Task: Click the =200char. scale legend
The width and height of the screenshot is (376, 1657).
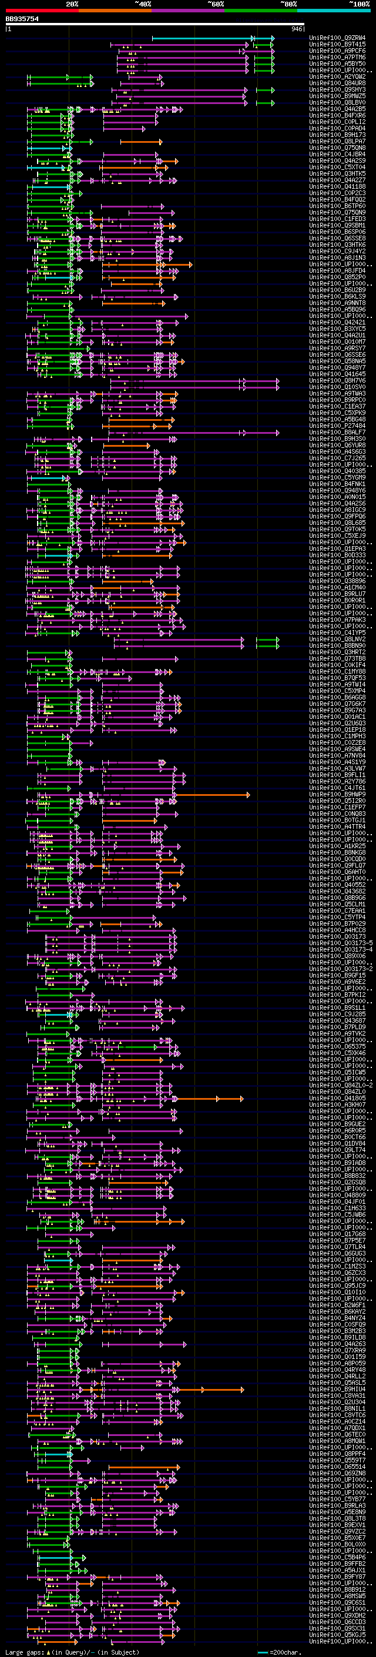Action: [280, 1652]
